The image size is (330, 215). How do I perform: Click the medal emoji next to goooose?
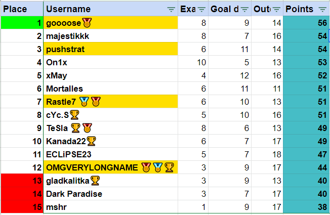pos(87,23)
